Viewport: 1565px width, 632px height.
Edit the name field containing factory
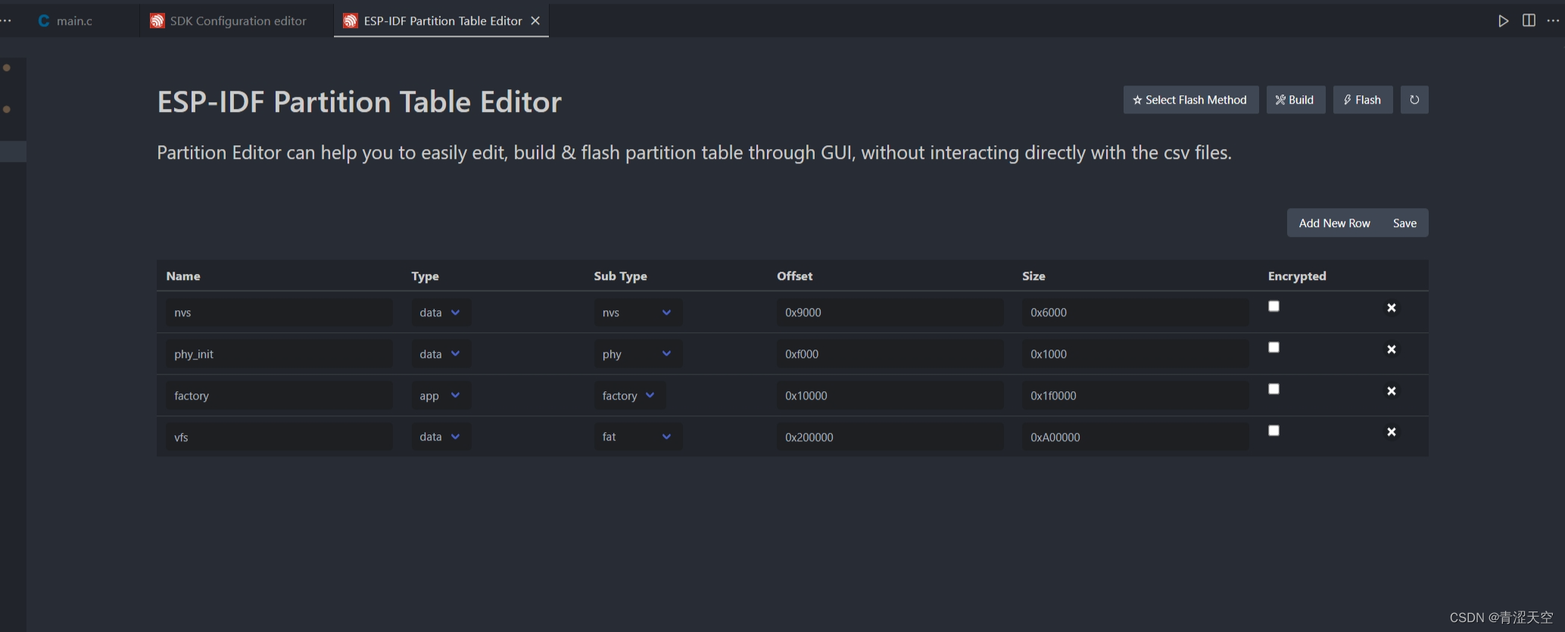[279, 396]
